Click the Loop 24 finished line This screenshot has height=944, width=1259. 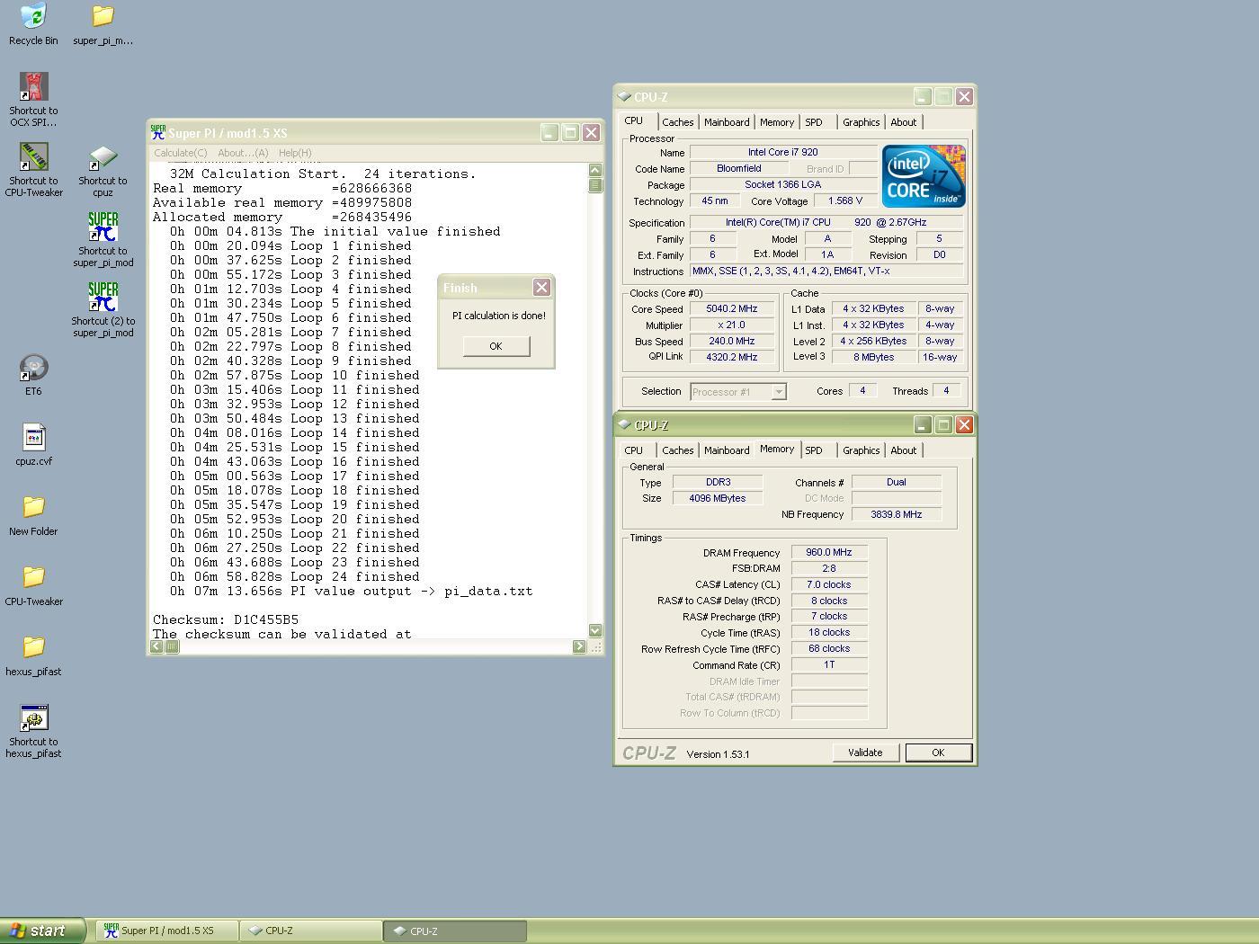coord(295,576)
